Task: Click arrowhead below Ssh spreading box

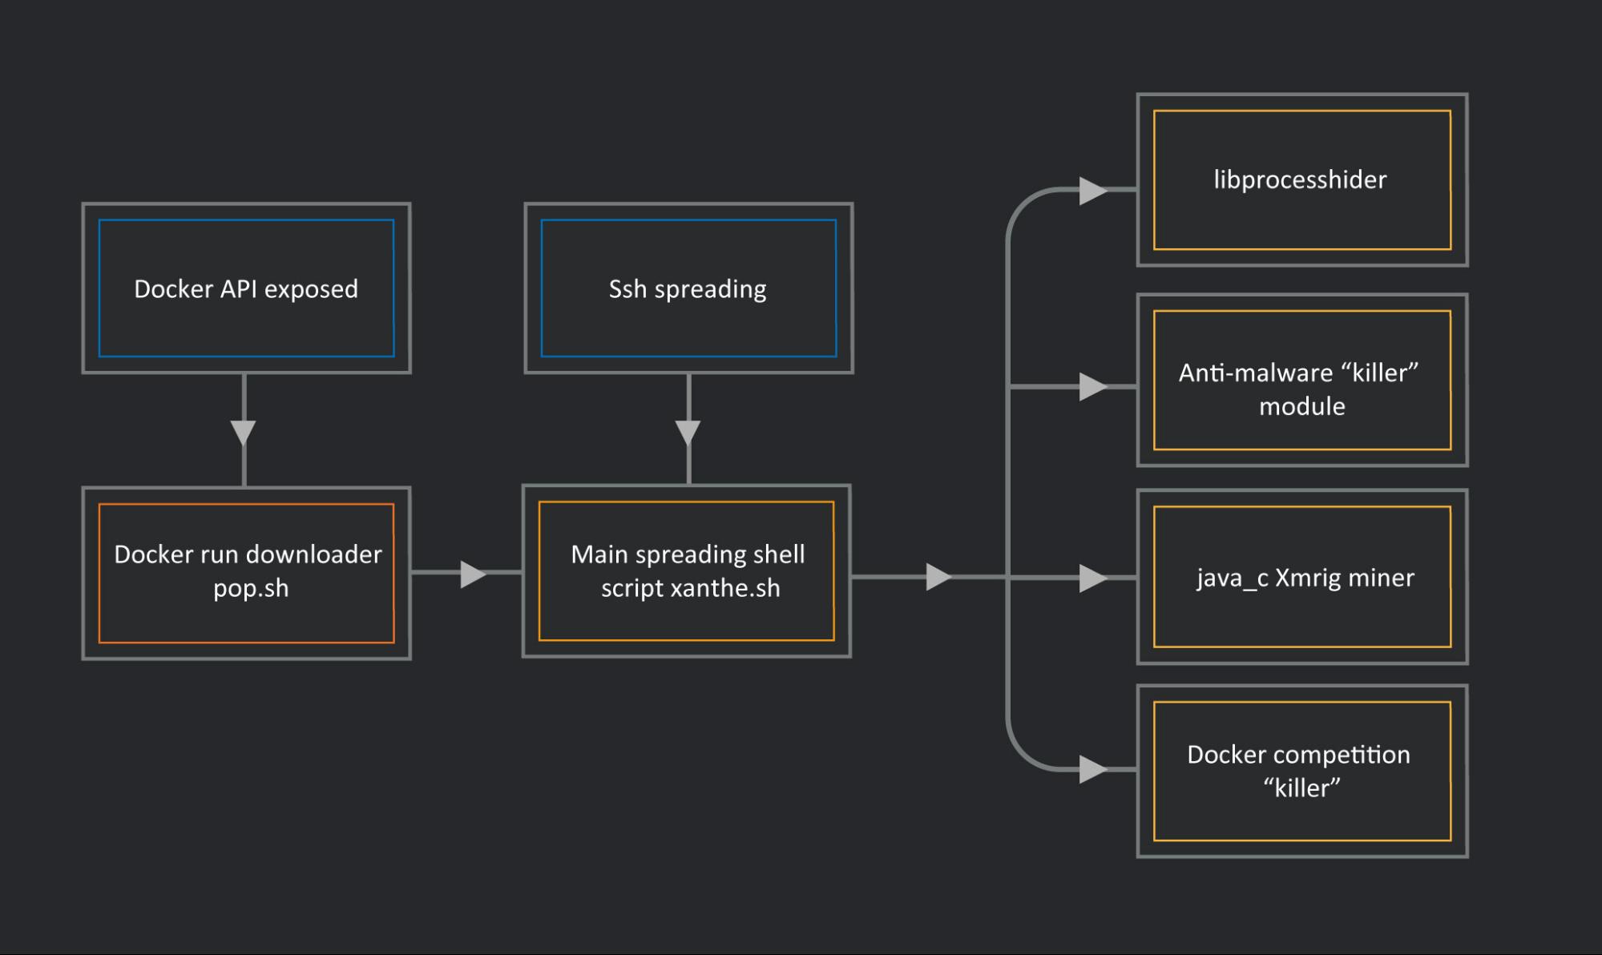Action: (688, 432)
